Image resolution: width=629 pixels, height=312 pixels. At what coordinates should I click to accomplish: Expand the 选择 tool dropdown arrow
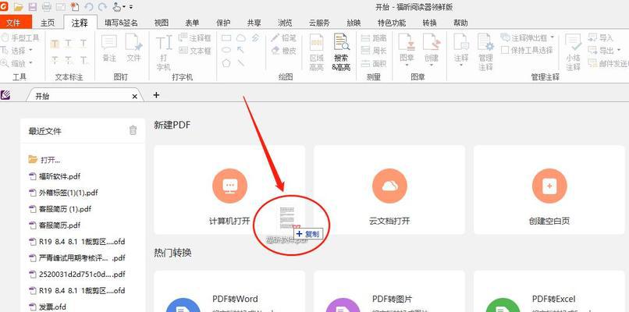coord(31,51)
